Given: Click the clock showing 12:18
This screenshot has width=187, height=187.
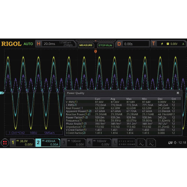Looking at the screenshot, I should point(182,142).
